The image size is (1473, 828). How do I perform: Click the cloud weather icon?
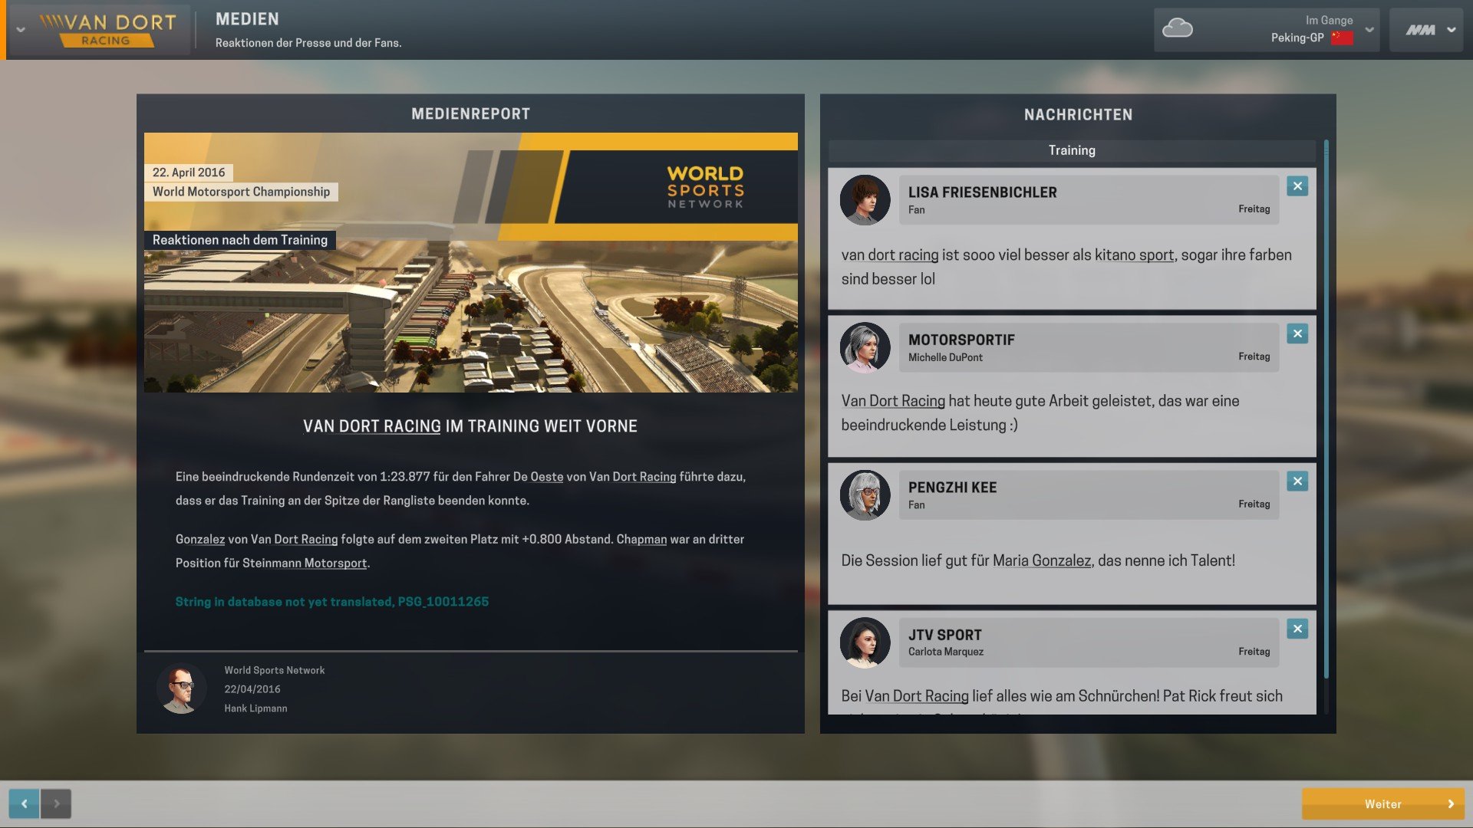click(x=1177, y=29)
